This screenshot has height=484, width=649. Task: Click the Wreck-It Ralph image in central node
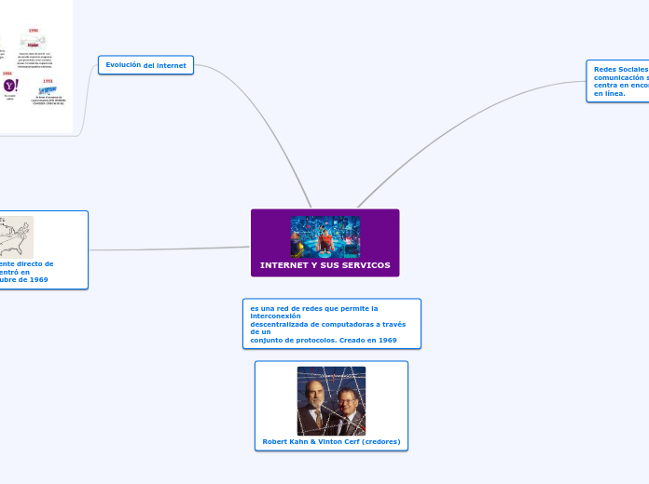point(325,236)
